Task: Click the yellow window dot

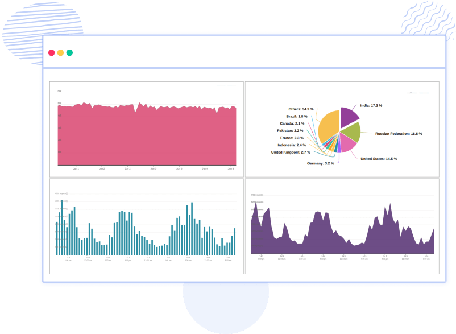Action: [x=60, y=53]
